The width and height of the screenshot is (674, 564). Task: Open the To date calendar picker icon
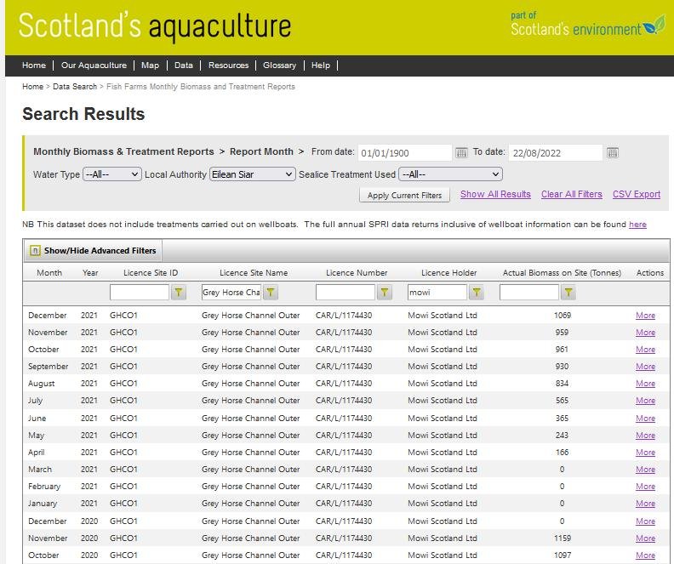613,153
